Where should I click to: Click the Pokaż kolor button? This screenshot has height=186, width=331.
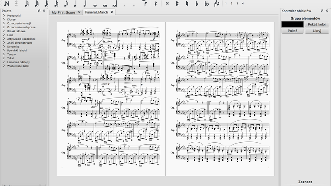[317, 25]
